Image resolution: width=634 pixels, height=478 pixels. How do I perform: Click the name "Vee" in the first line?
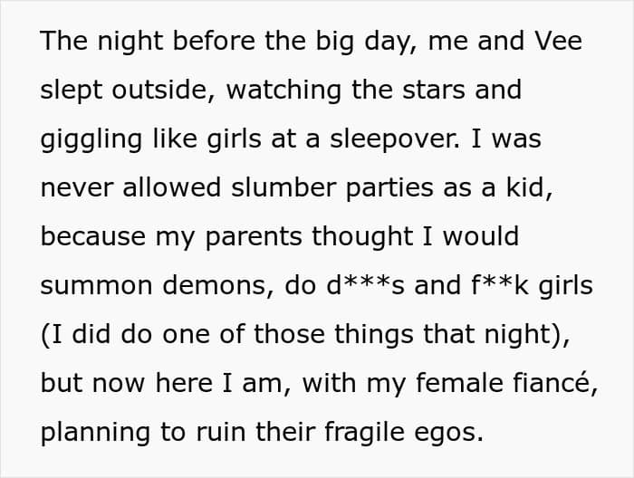(563, 42)
